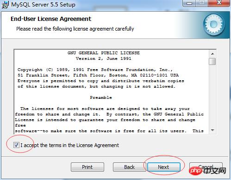This screenshot has height=180, width=231.
Task: Click the 'of this license document' line
Action: tap(96, 86)
